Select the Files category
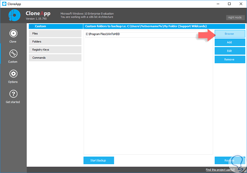The width and height of the screenshot is (247, 173). (x=55, y=33)
